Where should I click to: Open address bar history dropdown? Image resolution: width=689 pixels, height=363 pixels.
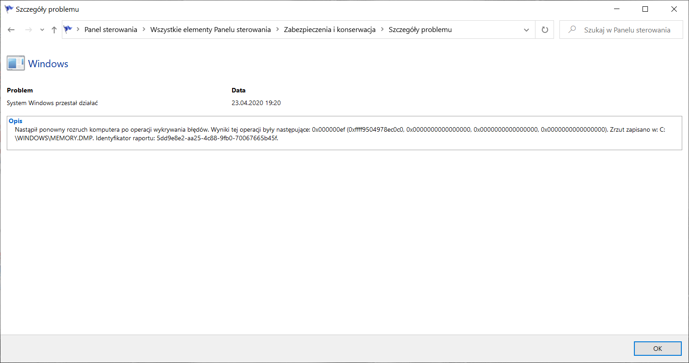tap(526, 30)
